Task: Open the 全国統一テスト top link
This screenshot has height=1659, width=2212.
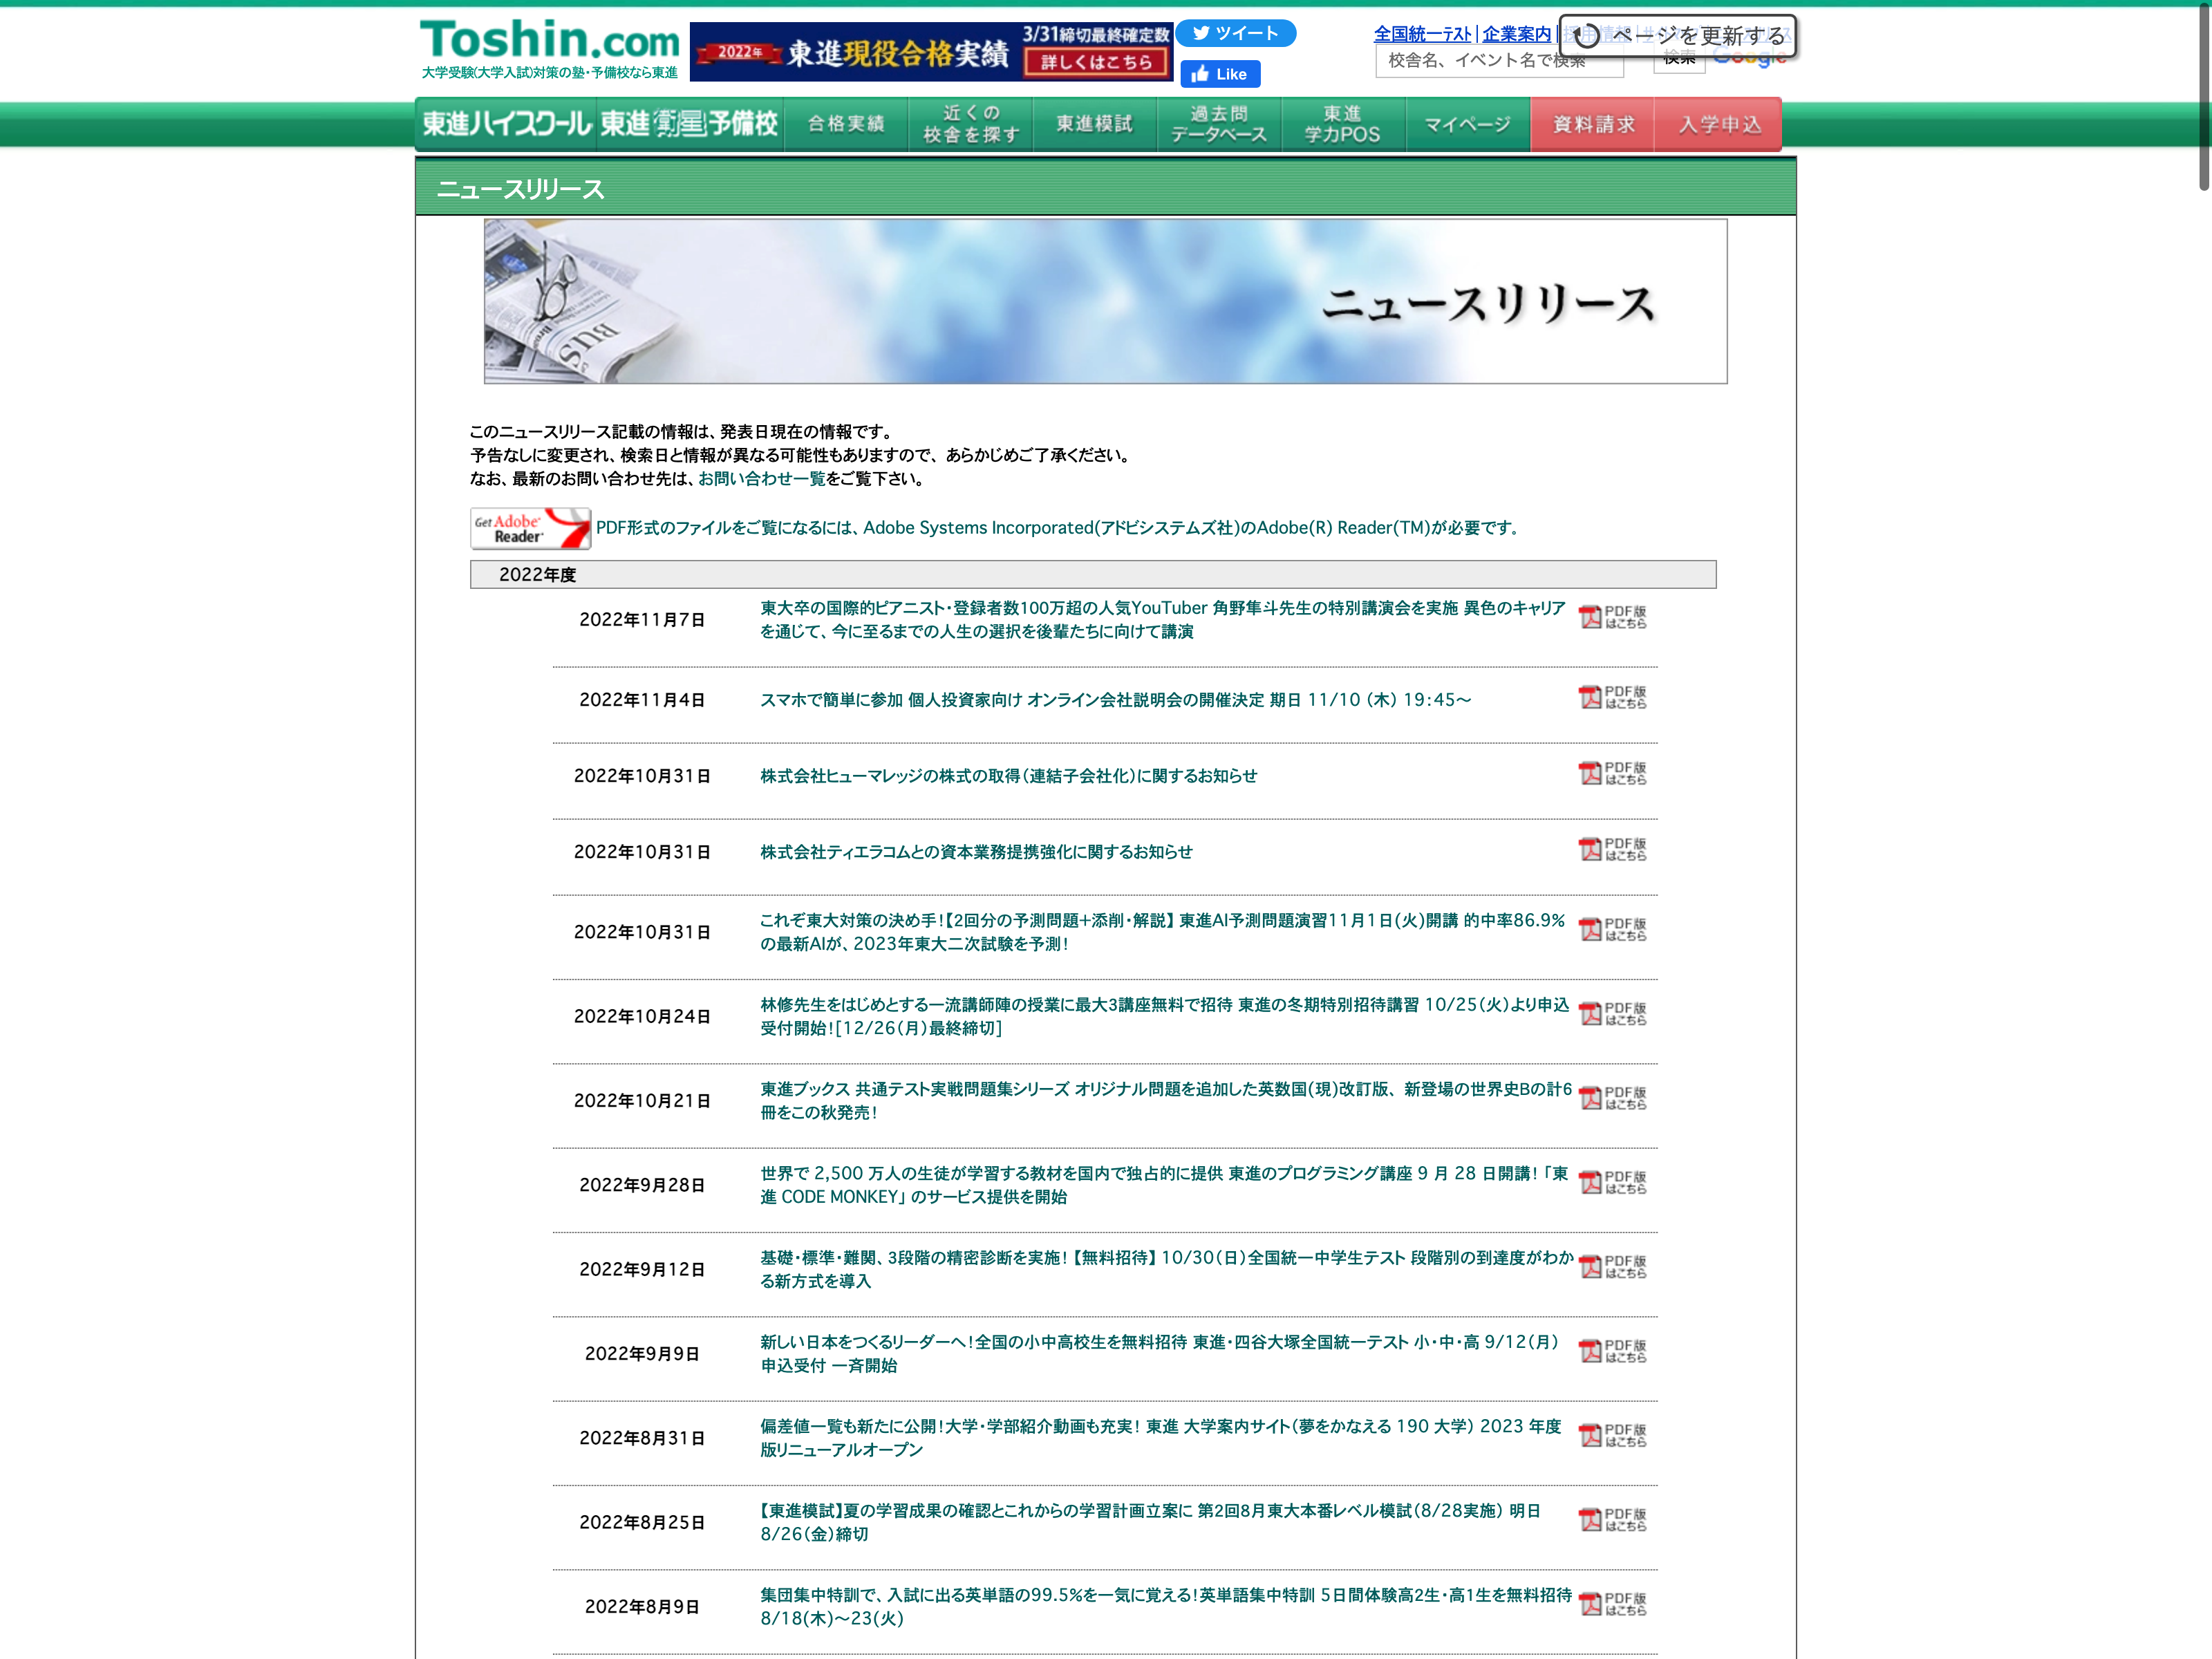Action: (1422, 34)
